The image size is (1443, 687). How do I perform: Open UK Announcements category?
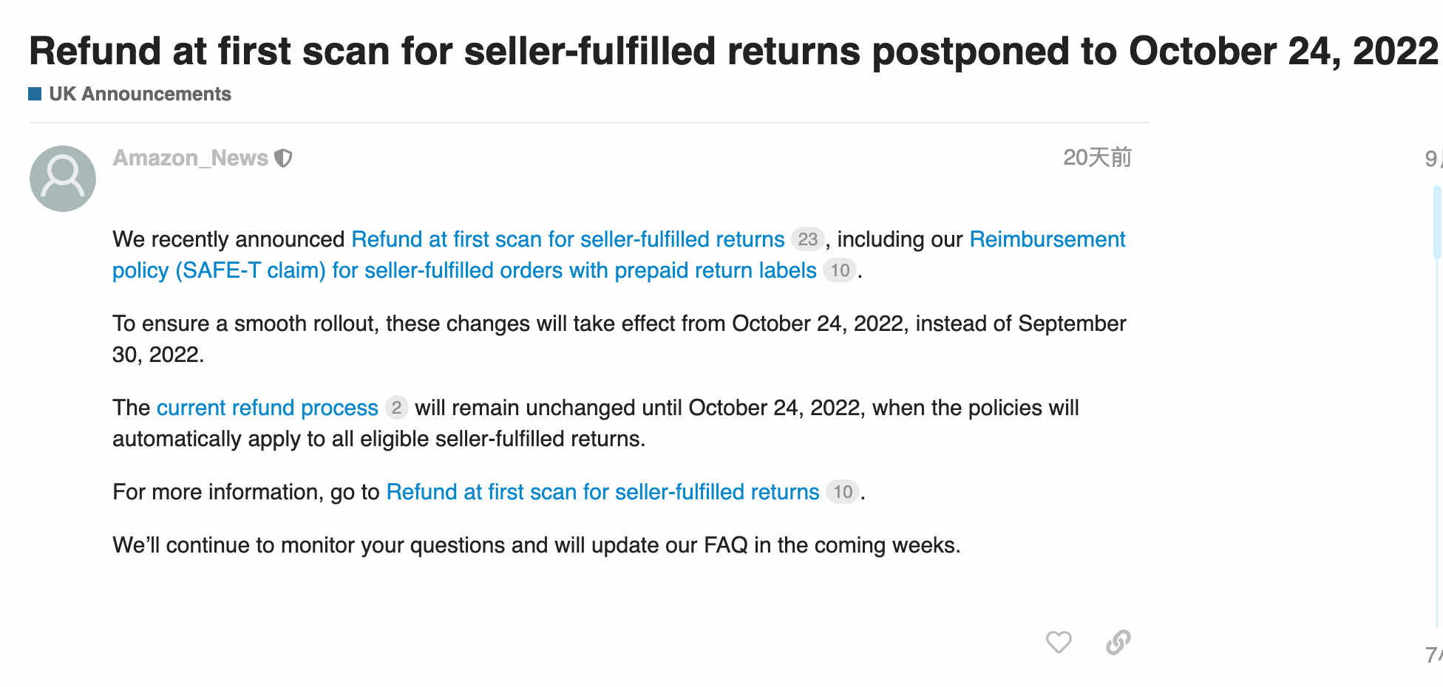coord(140,94)
